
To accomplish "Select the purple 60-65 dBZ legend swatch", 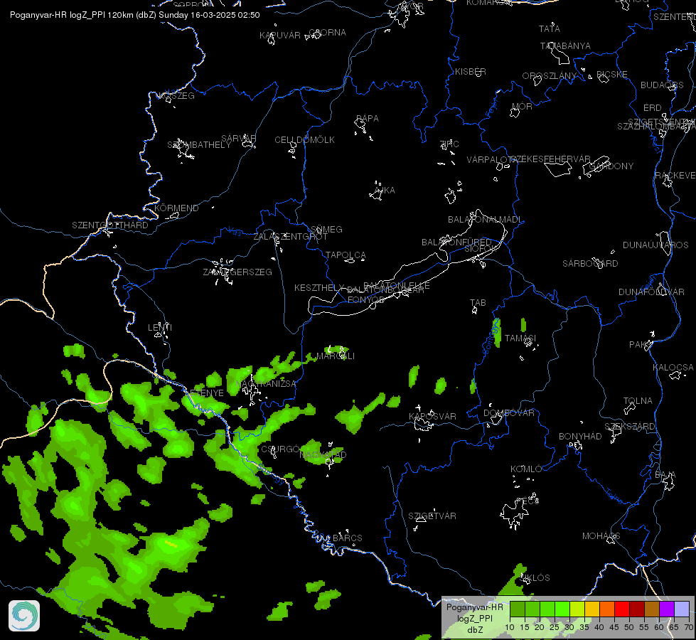I will coord(667,609).
